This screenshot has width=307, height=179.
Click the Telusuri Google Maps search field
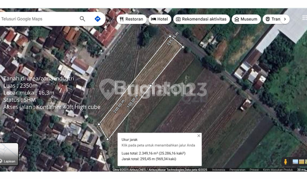(38, 19)
